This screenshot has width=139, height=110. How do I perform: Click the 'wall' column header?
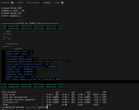(x=88, y=92)
